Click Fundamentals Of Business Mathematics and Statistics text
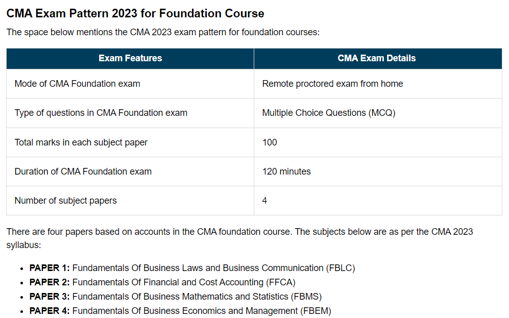 [x=181, y=297]
